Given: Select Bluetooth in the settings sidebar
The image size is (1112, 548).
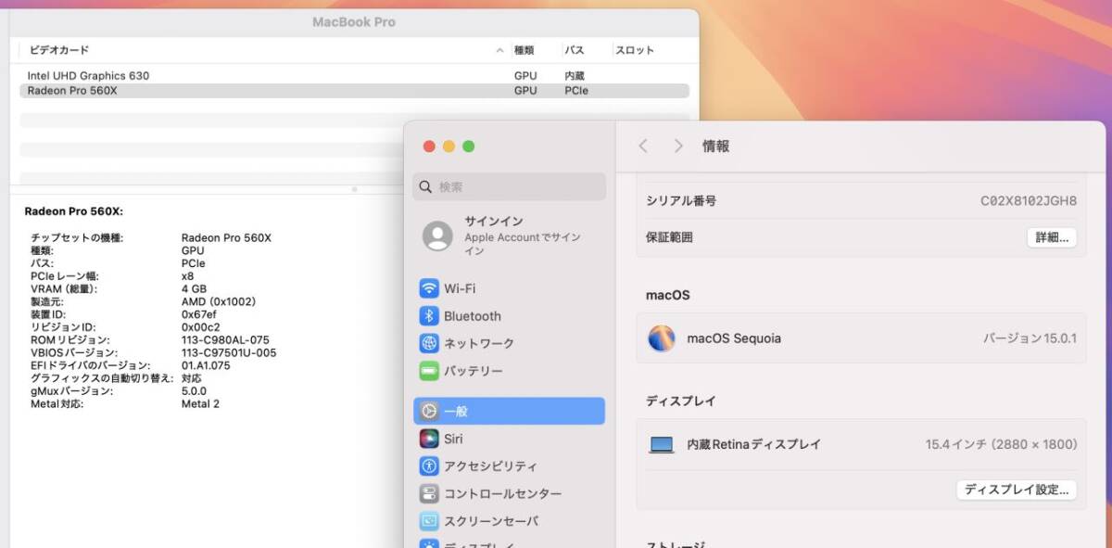Looking at the screenshot, I should (x=473, y=315).
